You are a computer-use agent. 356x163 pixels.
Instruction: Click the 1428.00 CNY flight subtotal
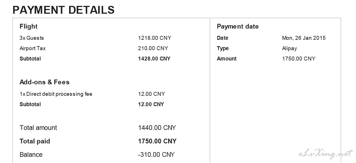pos(154,59)
